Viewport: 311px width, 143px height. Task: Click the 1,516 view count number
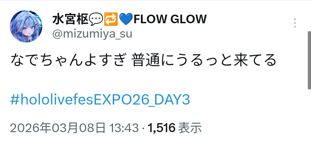click(x=162, y=128)
